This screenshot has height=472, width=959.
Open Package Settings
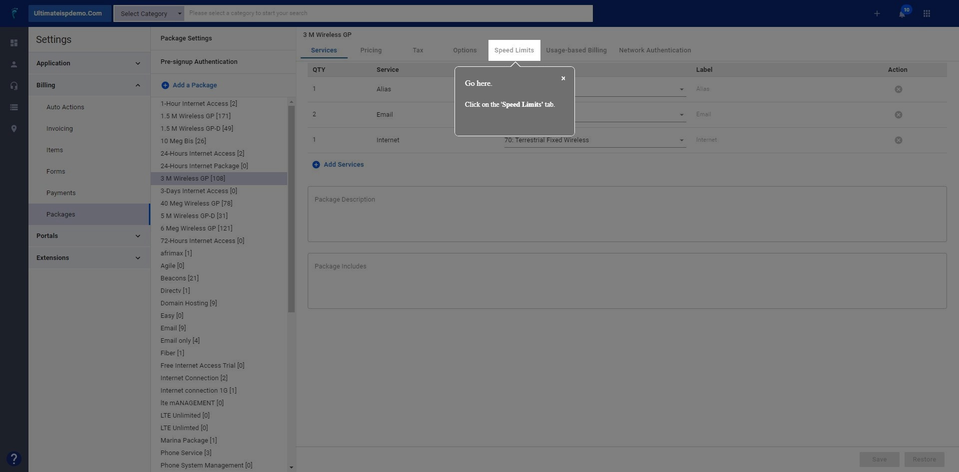point(186,38)
